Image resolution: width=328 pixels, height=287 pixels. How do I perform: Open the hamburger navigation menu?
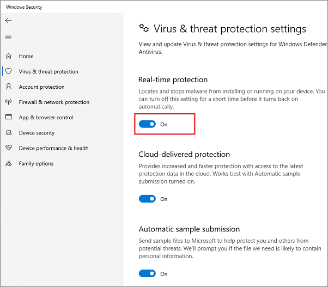tap(8, 38)
